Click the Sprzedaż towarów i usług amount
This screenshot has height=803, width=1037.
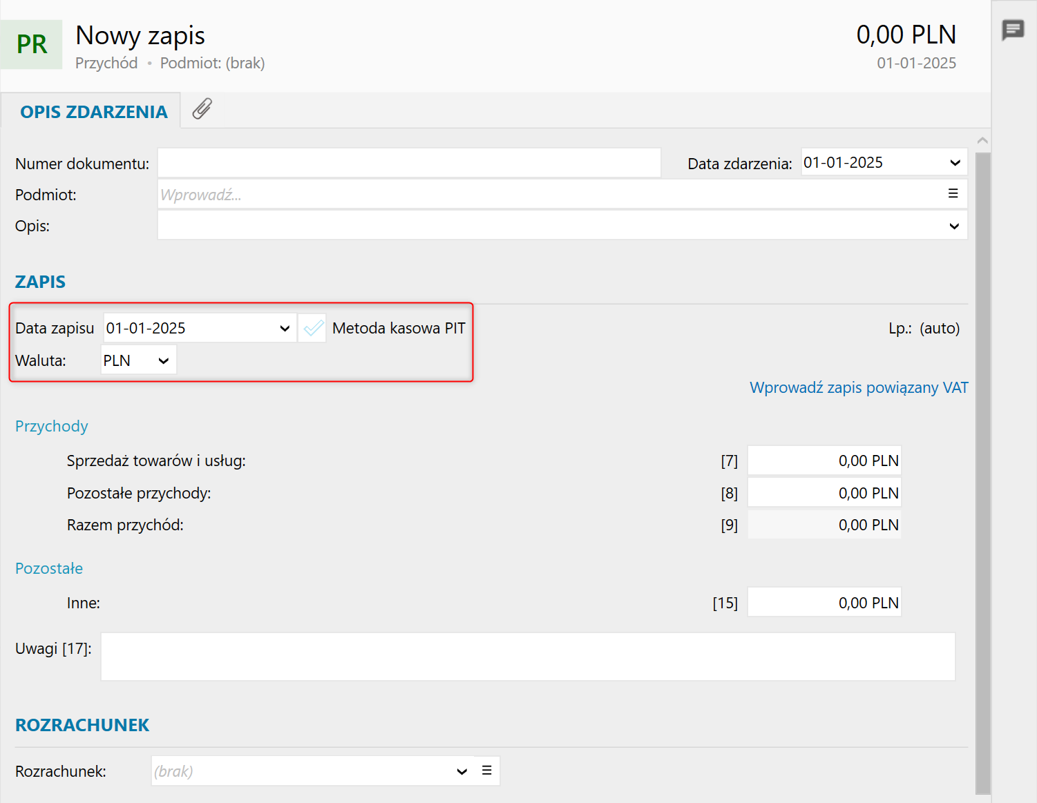[824, 461]
